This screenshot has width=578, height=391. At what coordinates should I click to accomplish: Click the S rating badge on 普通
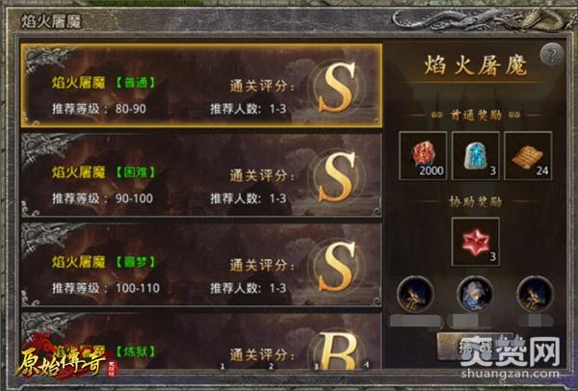coord(336,88)
